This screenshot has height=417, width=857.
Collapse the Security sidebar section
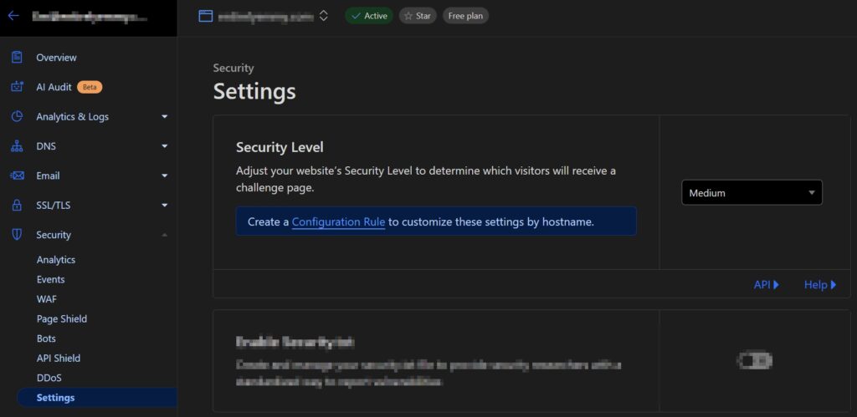click(x=165, y=235)
